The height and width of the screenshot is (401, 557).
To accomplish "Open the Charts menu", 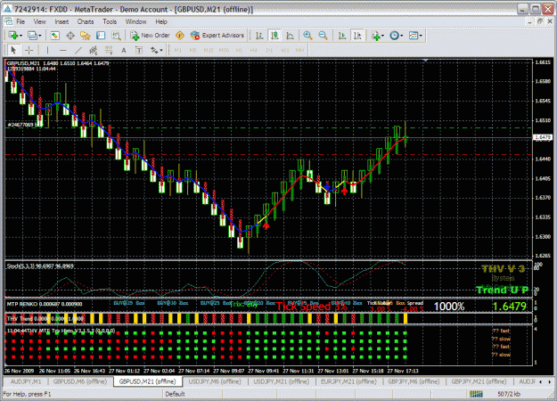I will (x=86, y=21).
